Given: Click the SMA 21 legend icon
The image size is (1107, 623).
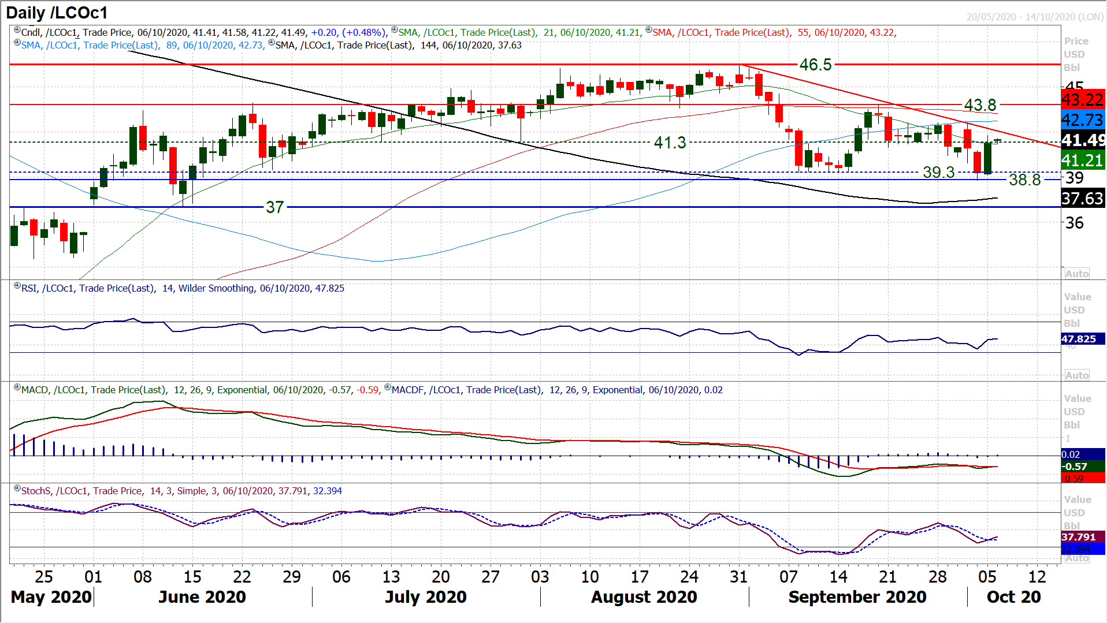Looking at the screenshot, I should pos(395,30).
